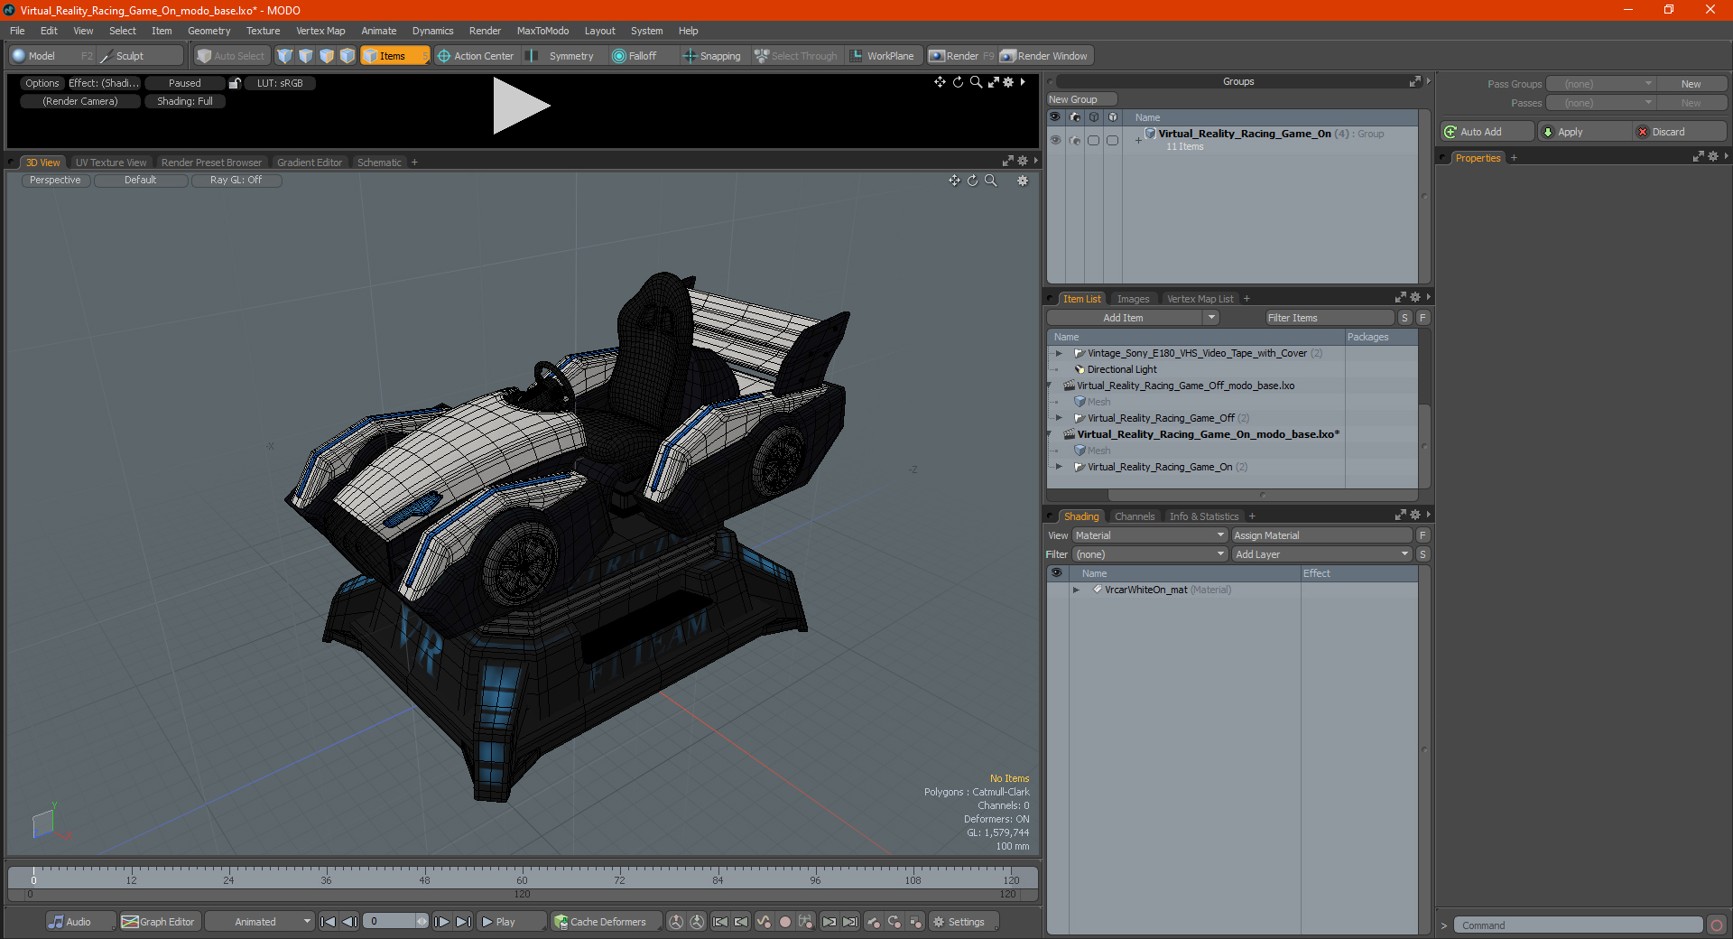Click the Render button
This screenshot has width=1733, height=939.
coord(962,56)
